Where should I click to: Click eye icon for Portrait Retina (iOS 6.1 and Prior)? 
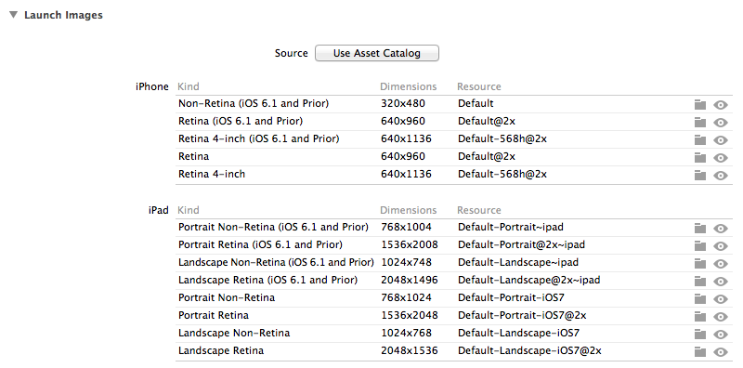click(721, 245)
